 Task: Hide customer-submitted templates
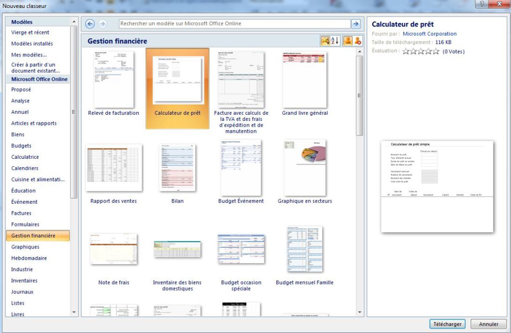358,41
